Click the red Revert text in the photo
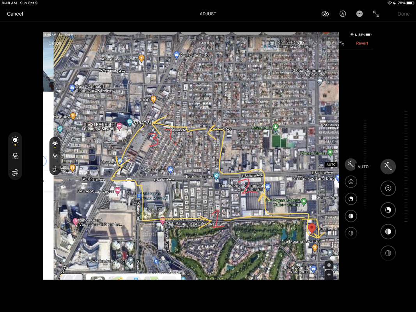 [x=362, y=43]
